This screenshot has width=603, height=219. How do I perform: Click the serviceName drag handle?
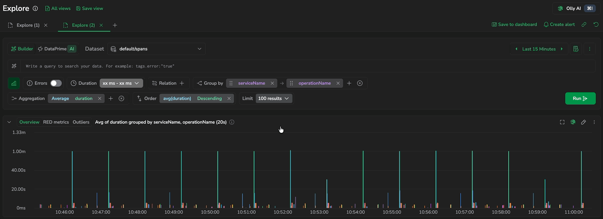point(231,83)
